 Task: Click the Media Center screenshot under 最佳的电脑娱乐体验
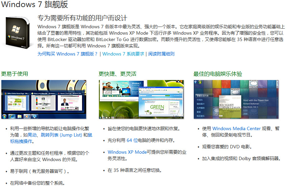[236, 100]
